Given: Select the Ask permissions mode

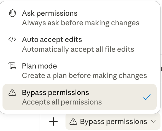Looking at the screenshot, I should [49, 13].
